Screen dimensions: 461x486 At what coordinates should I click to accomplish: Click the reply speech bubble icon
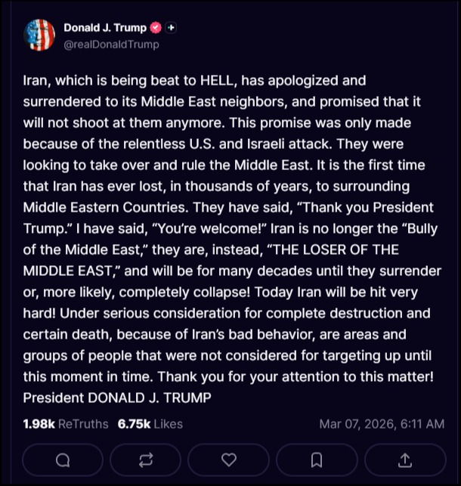tap(63, 460)
